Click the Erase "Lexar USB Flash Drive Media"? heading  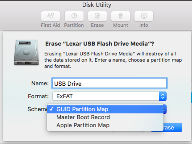[x=100, y=44]
